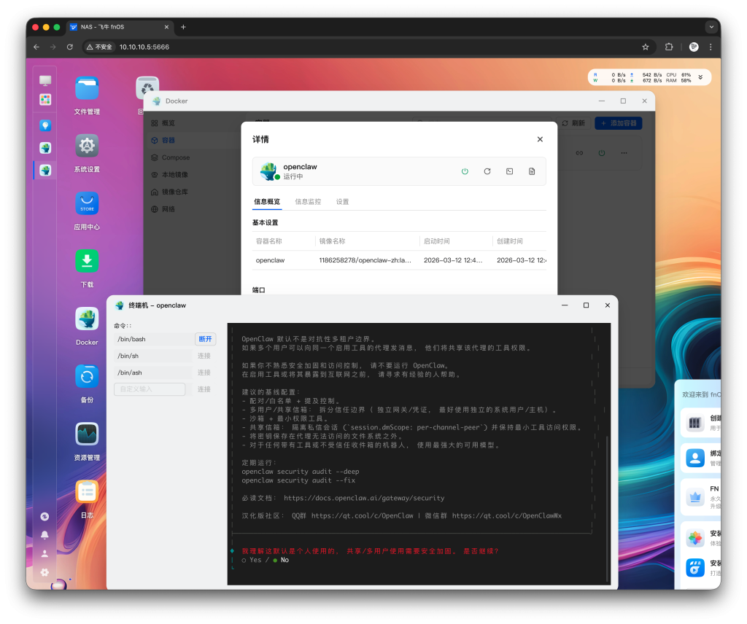747x624 pixels.
Task: Restart openclaw using the refresh icon
Action: coord(487,171)
